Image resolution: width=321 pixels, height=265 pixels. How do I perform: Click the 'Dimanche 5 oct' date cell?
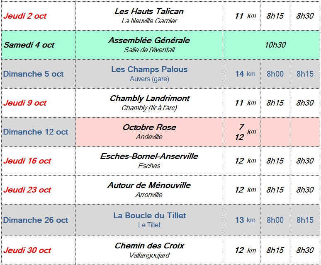click(x=34, y=74)
